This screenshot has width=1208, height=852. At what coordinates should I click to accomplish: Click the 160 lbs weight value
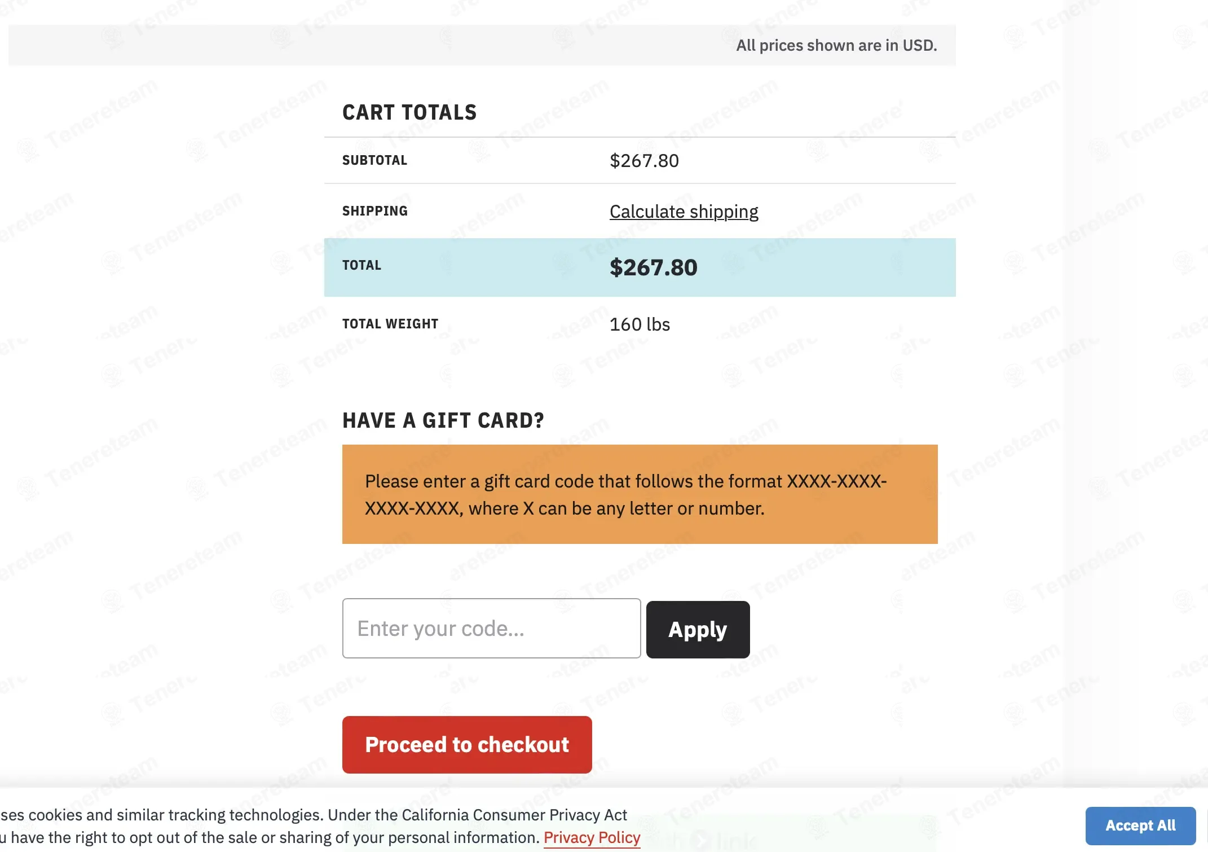[x=640, y=324]
